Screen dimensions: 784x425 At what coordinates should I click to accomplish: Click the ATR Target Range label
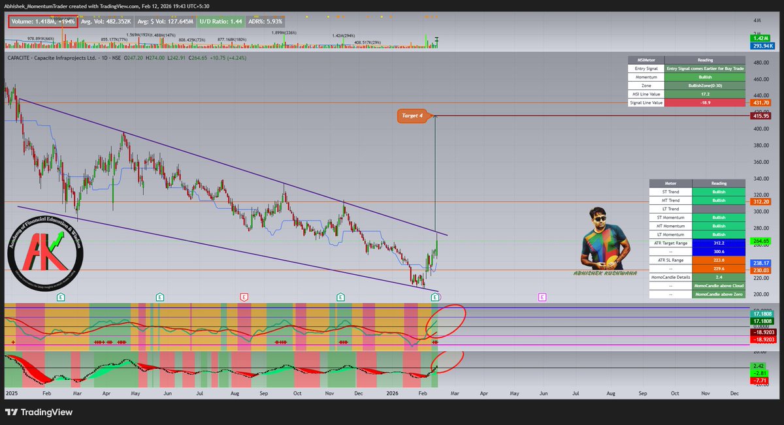coord(671,243)
